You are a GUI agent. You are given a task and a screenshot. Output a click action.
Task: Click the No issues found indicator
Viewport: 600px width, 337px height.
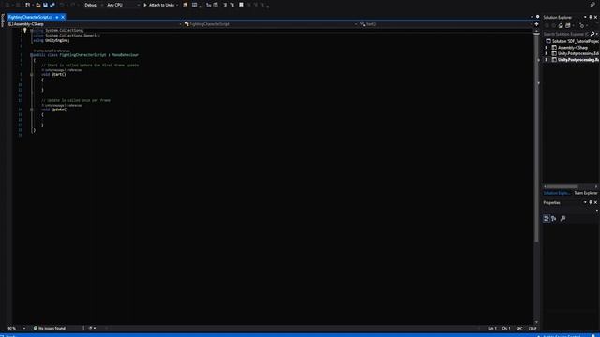(50, 328)
